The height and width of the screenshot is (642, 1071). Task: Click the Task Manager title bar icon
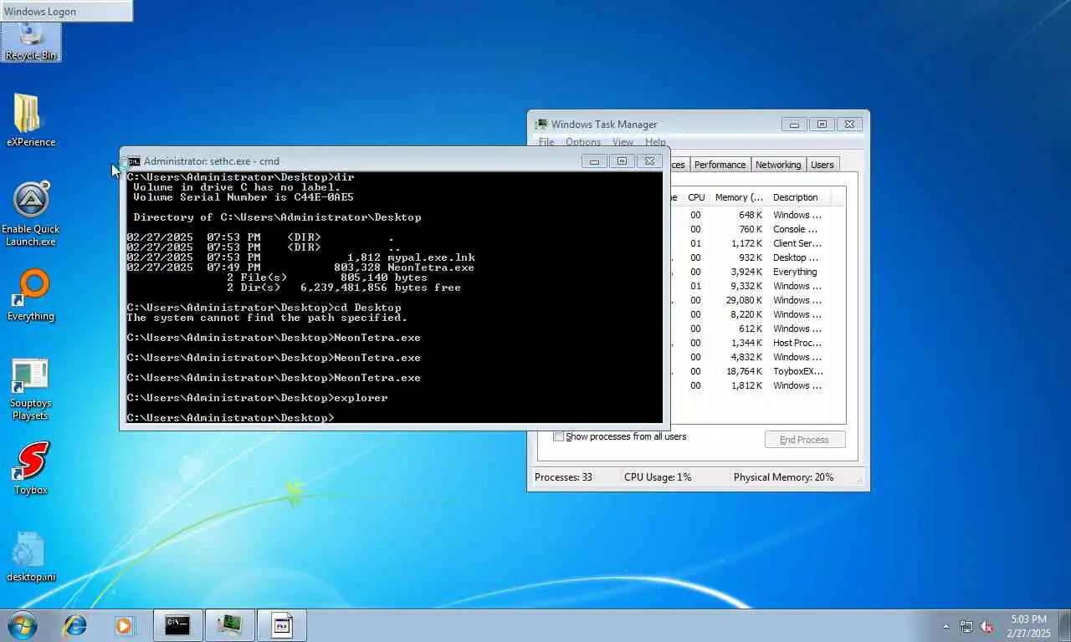pyautogui.click(x=541, y=125)
